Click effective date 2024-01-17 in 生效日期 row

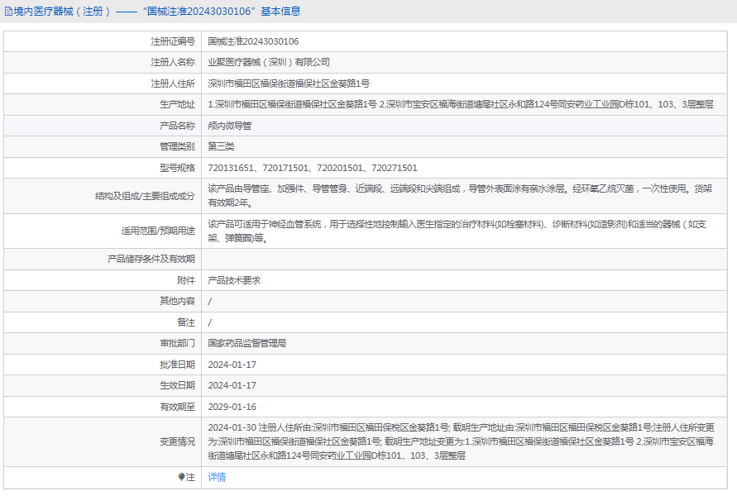(232, 385)
